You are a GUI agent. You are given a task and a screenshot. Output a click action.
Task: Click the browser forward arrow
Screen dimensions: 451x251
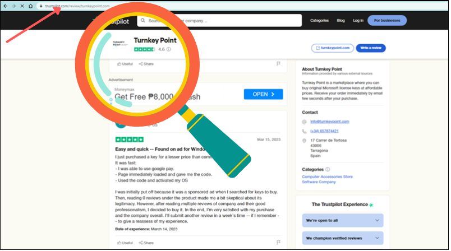coord(13,6)
